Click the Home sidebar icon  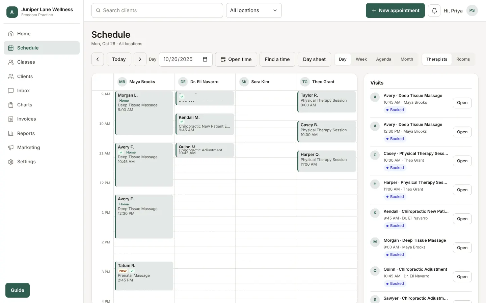(11, 34)
